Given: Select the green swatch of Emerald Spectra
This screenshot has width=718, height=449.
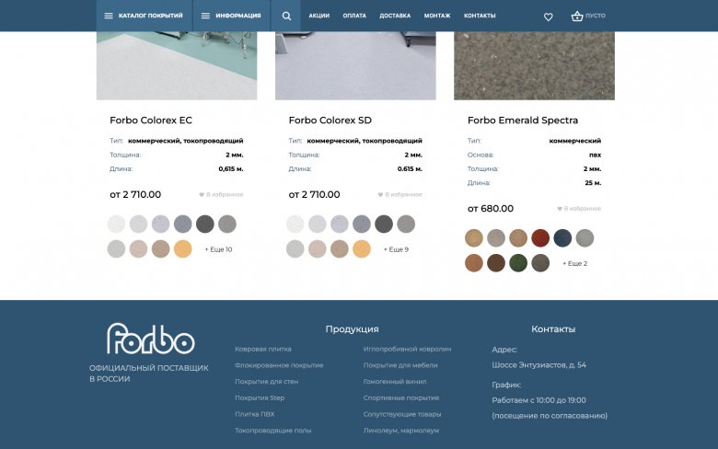Looking at the screenshot, I should [518, 263].
